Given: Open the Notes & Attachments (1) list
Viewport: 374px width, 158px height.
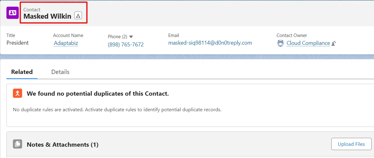Looking at the screenshot, I should point(63,145).
